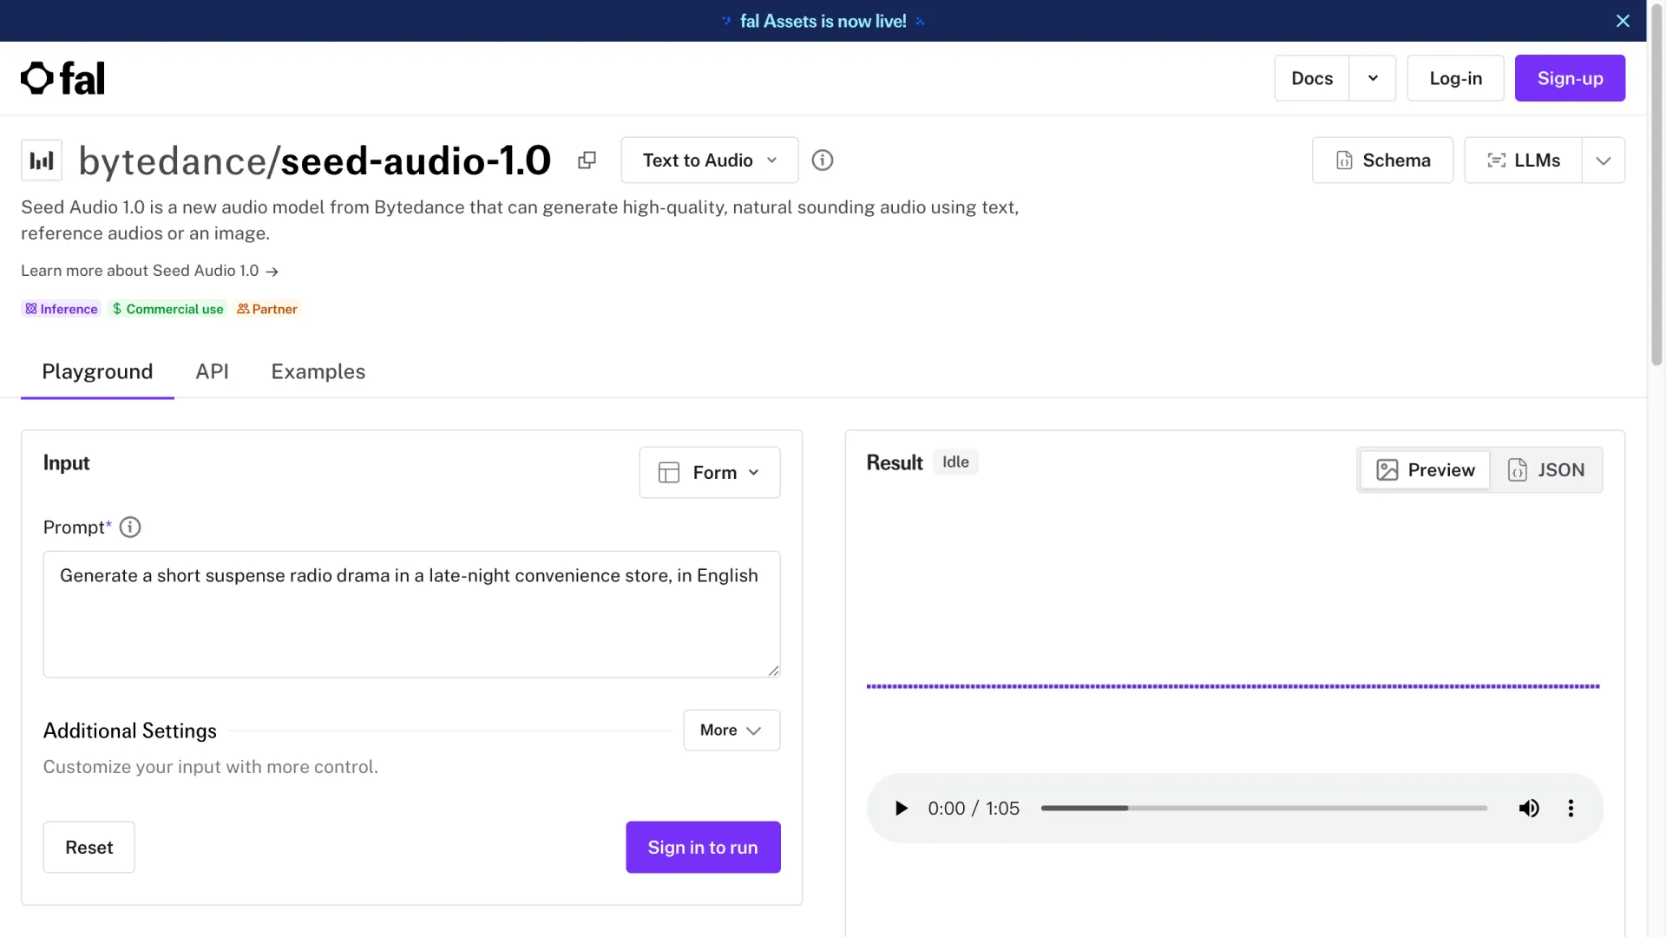Click the LLMs button
This screenshot has height=937, width=1666.
click(x=1523, y=161)
